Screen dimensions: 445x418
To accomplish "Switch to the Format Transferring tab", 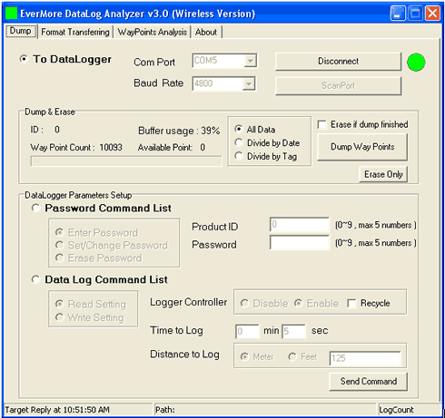I will click(x=75, y=32).
